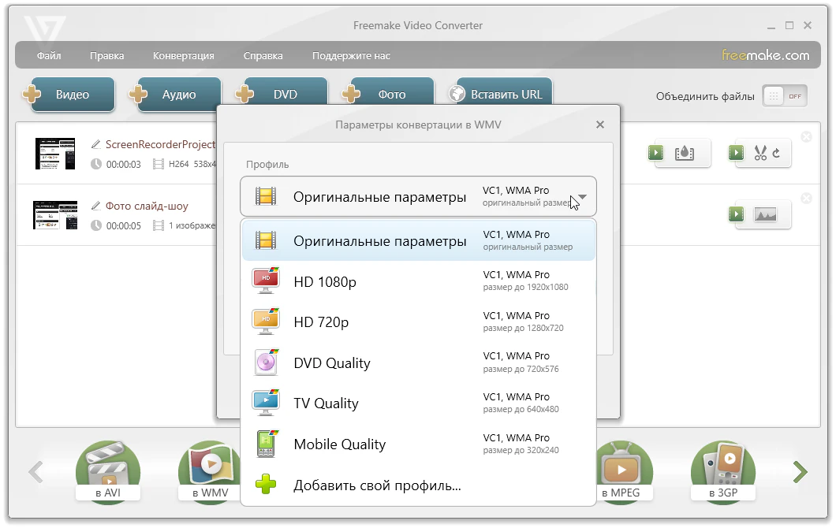Collapse the Профиль dropdown arrow
Image resolution: width=836 pixels, height=528 pixels.
click(x=582, y=197)
